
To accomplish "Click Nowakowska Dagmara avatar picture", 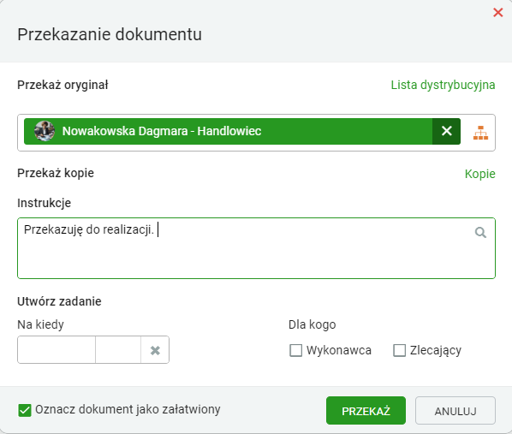I will (x=45, y=131).
